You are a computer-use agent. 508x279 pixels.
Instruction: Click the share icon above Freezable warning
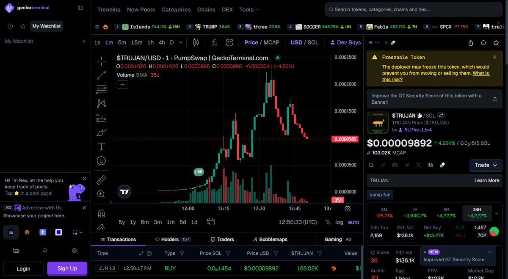click(x=471, y=43)
